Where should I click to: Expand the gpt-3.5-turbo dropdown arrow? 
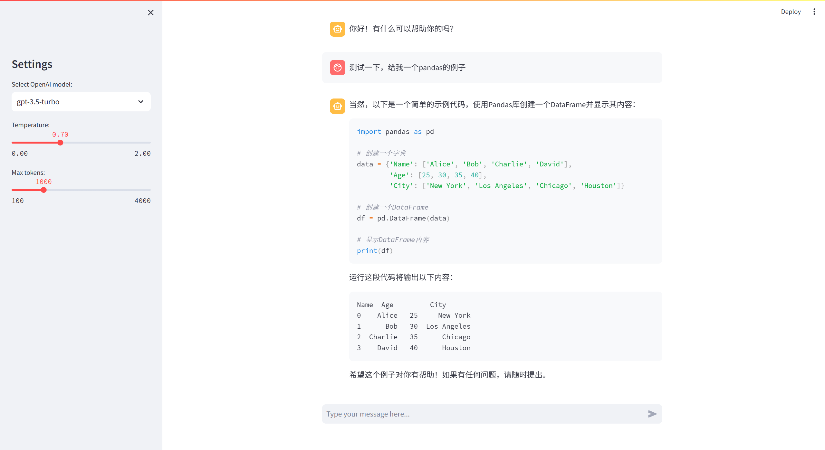click(x=141, y=102)
